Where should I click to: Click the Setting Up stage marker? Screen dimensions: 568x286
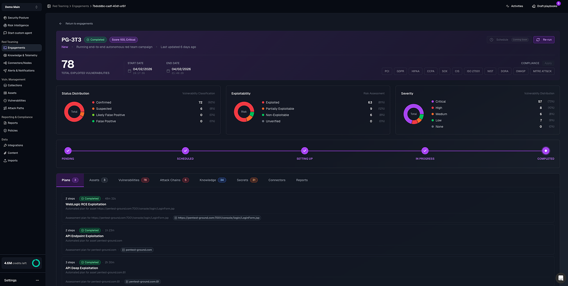click(304, 151)
